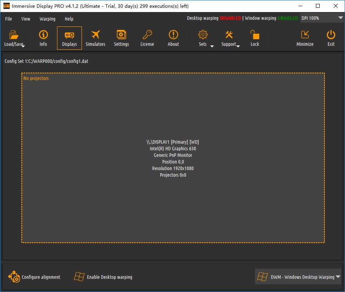Select the Displays projector icon
Screen dimensions: 345x292
[69, 35]
